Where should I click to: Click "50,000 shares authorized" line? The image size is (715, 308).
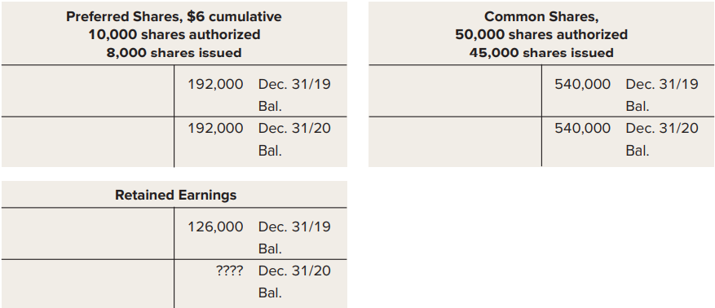[x=541, y=34]
